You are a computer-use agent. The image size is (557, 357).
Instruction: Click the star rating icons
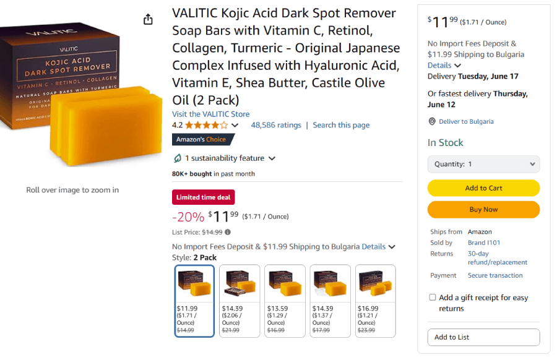(206, 125)
